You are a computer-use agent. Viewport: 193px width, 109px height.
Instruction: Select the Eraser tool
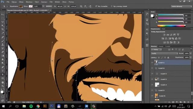(3, 52)
